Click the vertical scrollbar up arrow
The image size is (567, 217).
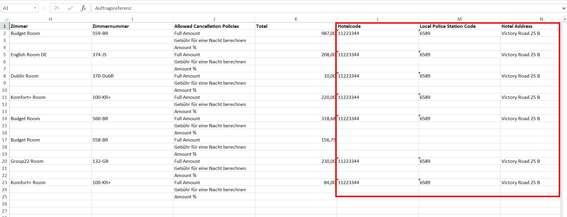tap(564, 19)
